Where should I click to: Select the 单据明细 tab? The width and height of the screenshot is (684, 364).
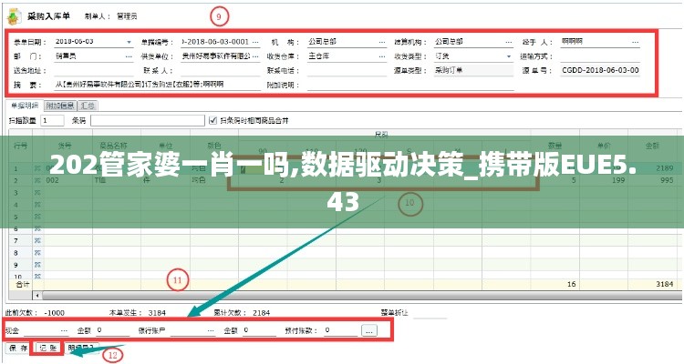click(25, 105)
